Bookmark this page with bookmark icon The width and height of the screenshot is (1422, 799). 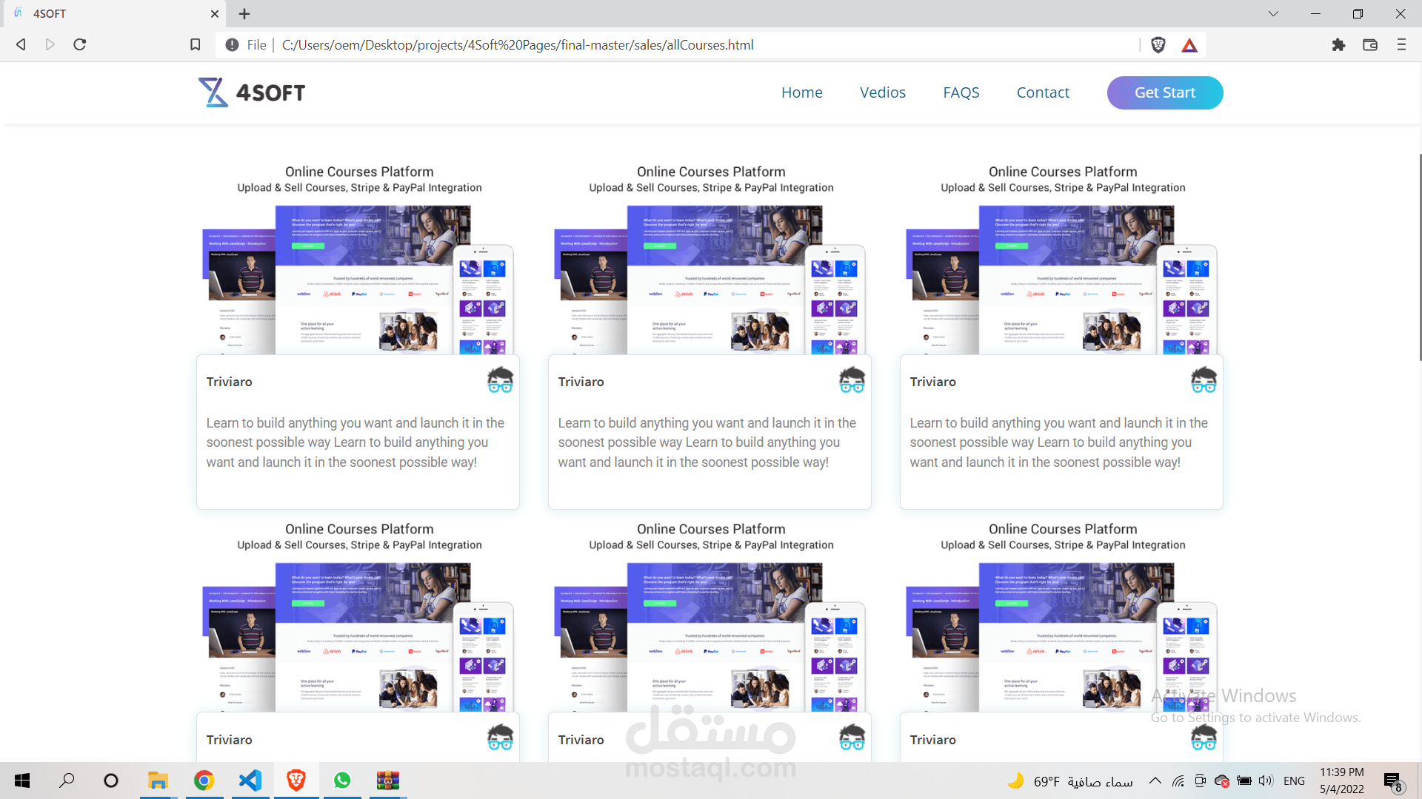(x=195, y=45)
